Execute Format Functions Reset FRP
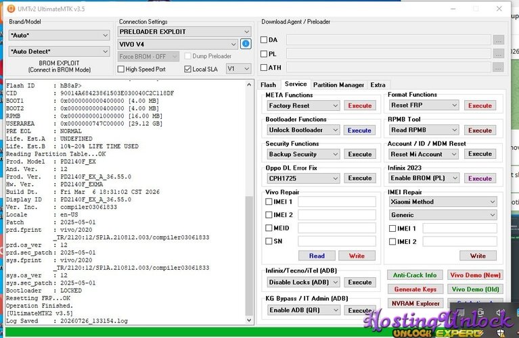This screenshot has height=338, width=519. coord(480,105)
